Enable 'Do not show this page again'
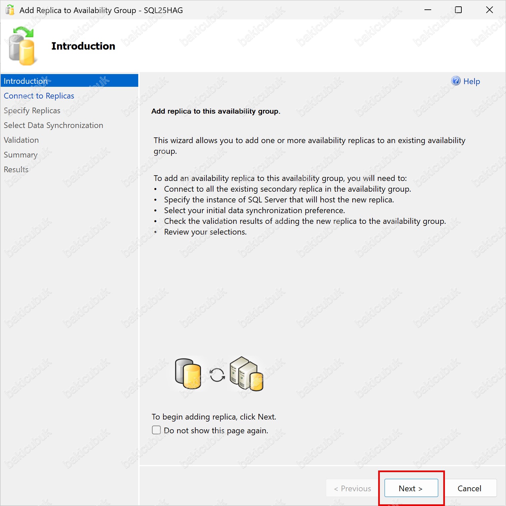 point(156,430)
